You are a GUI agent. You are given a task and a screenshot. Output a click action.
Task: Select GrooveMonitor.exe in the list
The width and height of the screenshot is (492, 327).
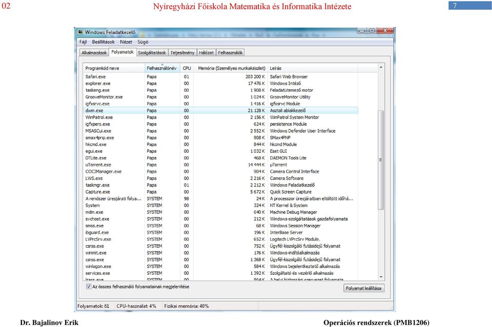pyautogui.click(x=220, y=97)
